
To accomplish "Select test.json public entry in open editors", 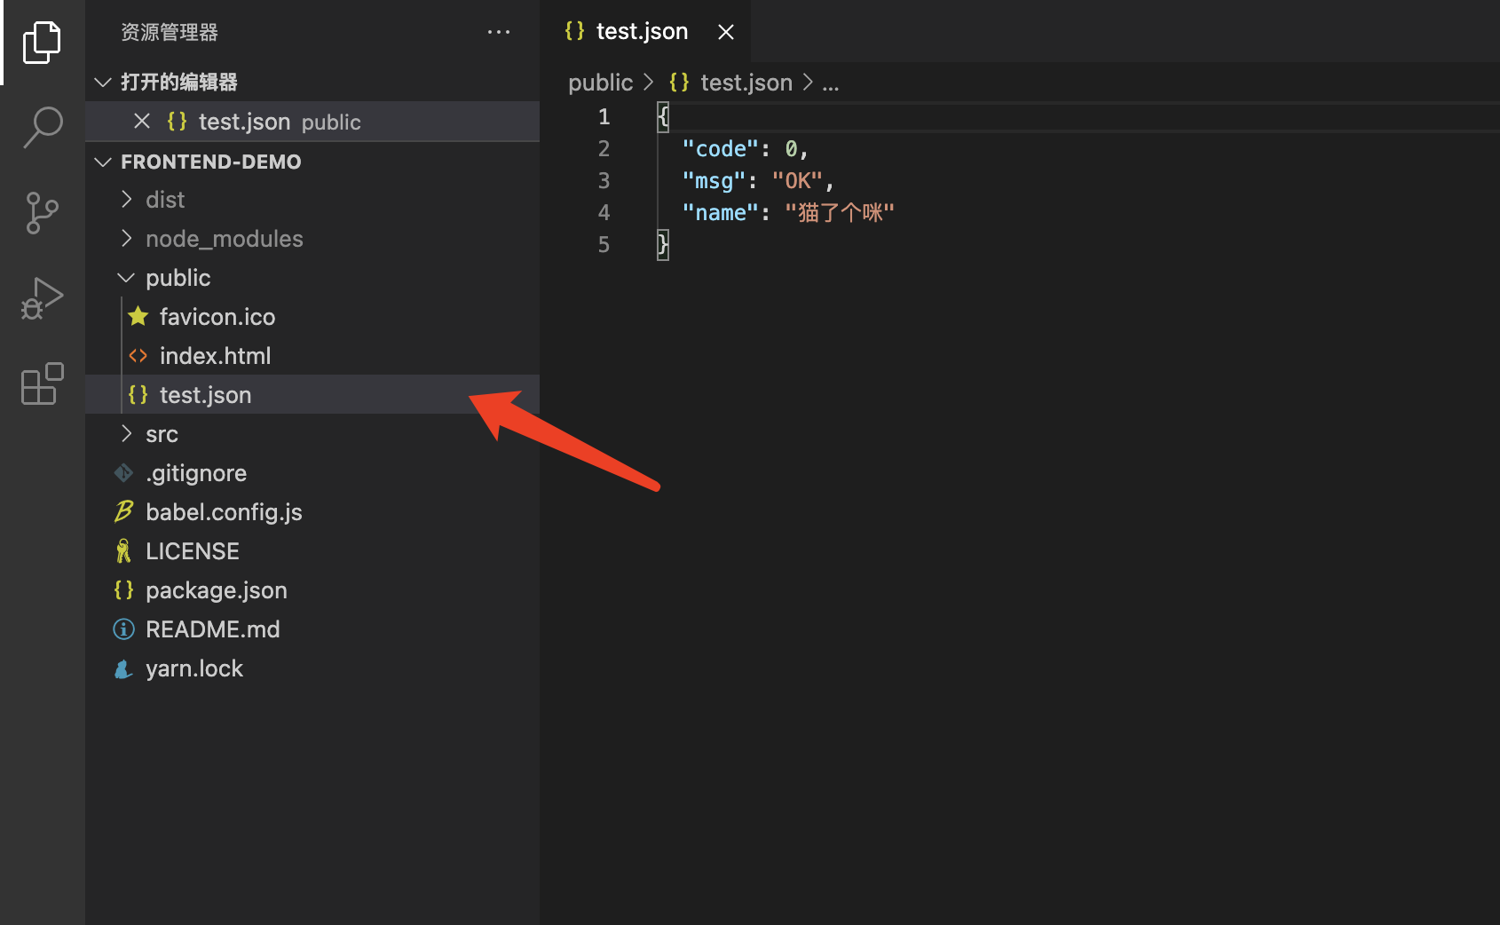I will click(312, 122).
